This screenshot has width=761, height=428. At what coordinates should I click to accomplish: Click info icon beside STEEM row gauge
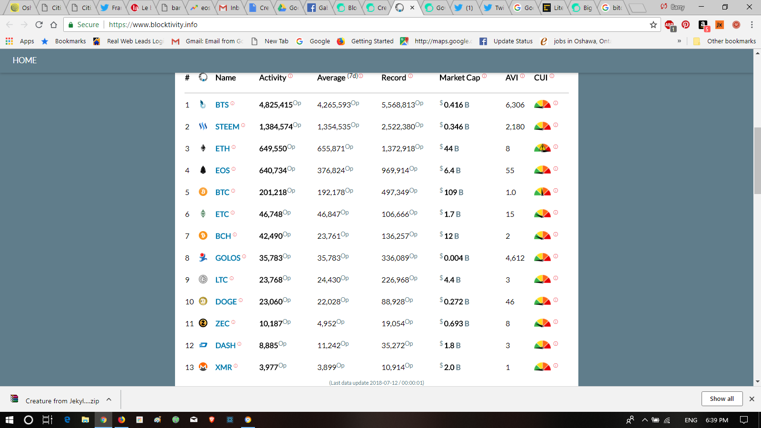(556, 125)
